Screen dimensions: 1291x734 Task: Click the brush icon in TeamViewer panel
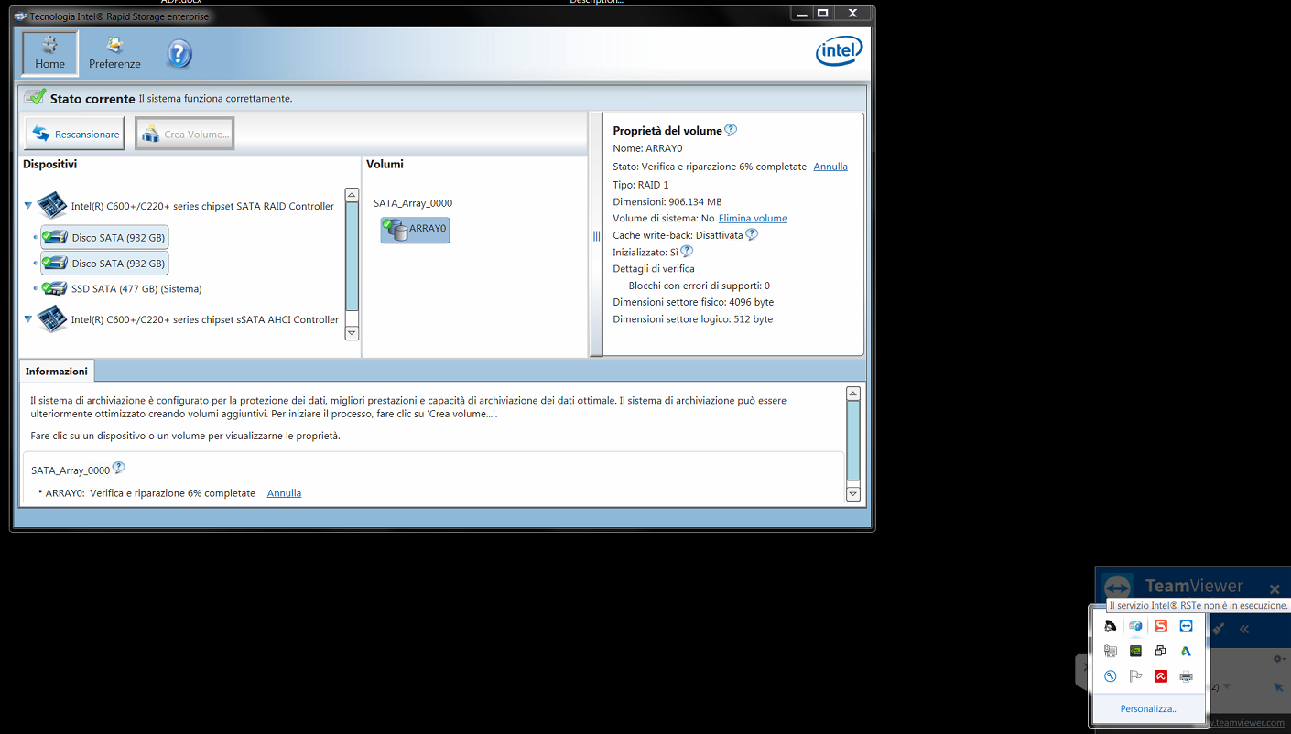point(1219,629)
